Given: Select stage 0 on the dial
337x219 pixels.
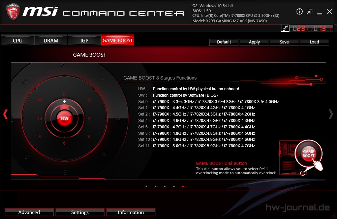Looking at the screenshot, I should 64,95.
